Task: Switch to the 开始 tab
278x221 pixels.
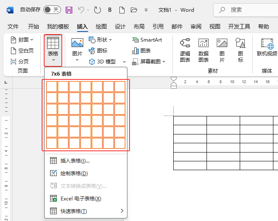Action: tap(34, 26)
